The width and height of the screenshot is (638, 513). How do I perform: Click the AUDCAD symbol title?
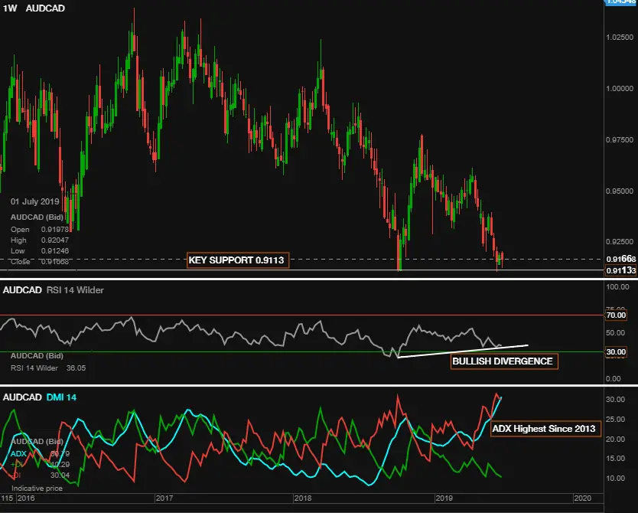[45, 8]
